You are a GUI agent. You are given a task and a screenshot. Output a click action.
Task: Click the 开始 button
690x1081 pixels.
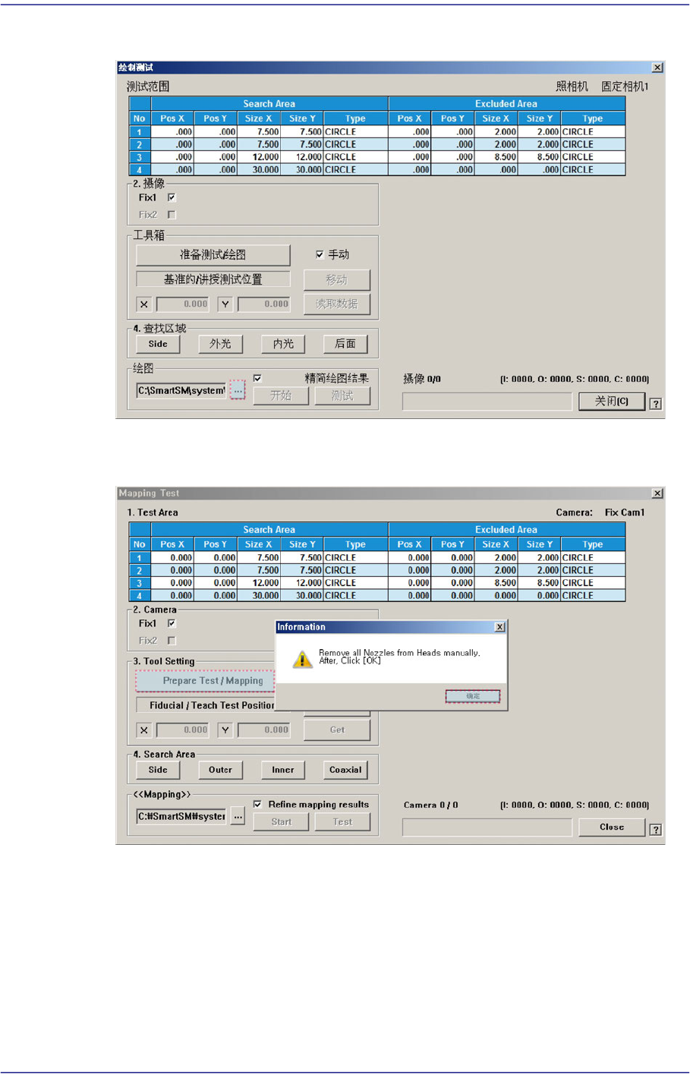(x=281, y=396)
